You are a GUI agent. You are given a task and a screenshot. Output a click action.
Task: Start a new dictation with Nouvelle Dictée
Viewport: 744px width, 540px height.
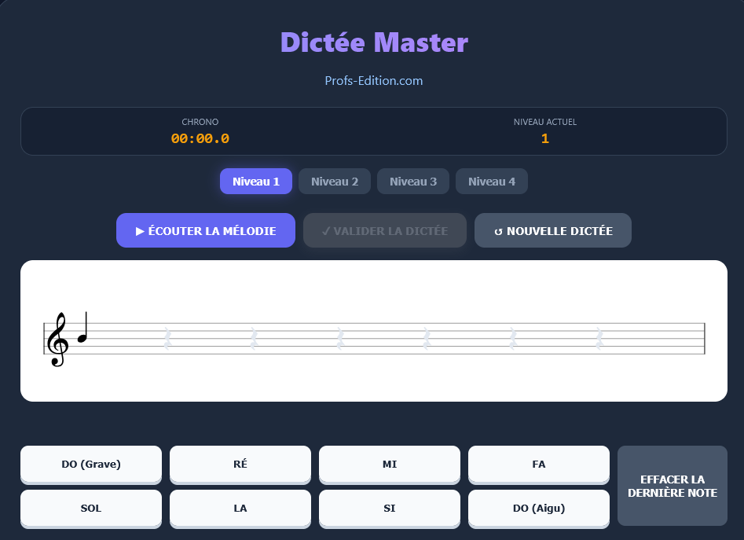[552, 230]
